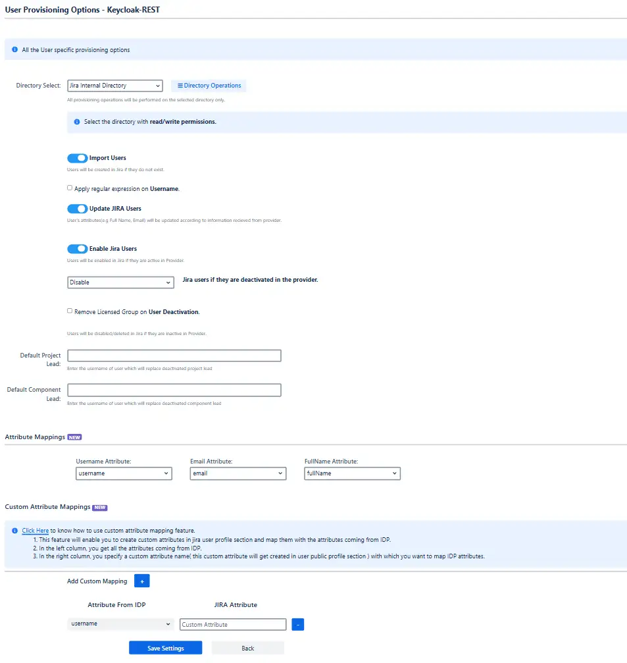
Task: Remove the username custom mapping row
Action: click(x=298, y=624)
